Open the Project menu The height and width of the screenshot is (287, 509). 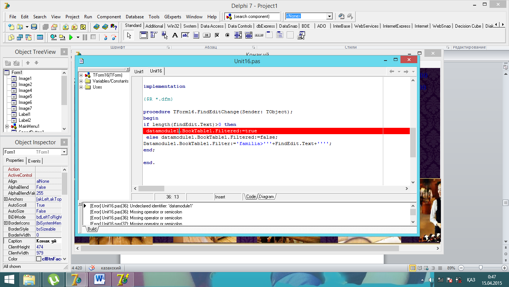coord(72,16)
